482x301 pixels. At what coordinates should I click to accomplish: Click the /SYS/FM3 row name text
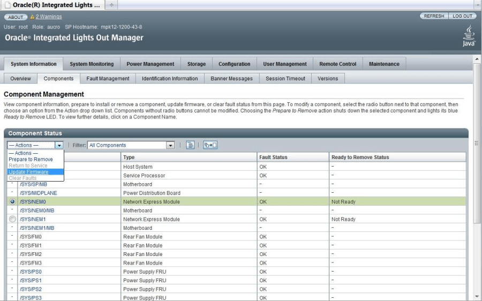(31, 263)
